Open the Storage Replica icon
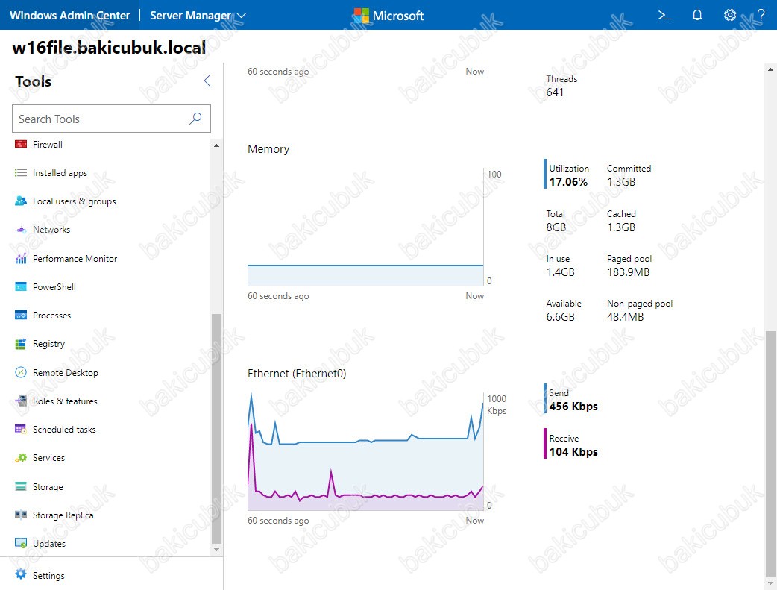This screenshot has width=777, height=590. (x=21, y=515)
